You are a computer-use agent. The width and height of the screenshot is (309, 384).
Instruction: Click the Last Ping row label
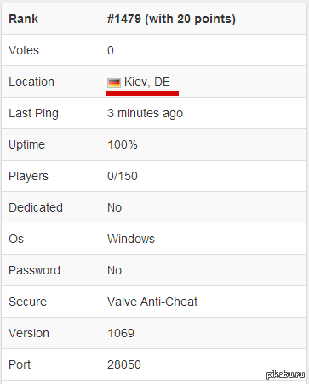[x=33, y=113]
